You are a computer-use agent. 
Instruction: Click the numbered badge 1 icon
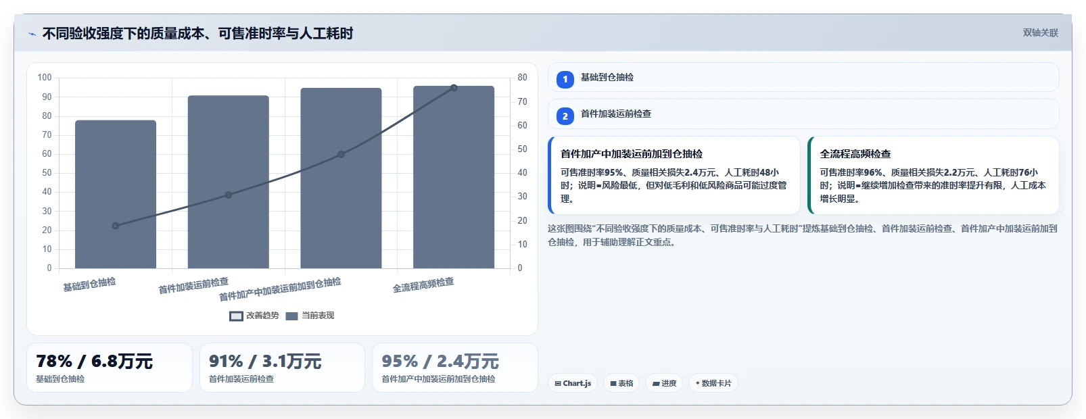click(565, 79)
